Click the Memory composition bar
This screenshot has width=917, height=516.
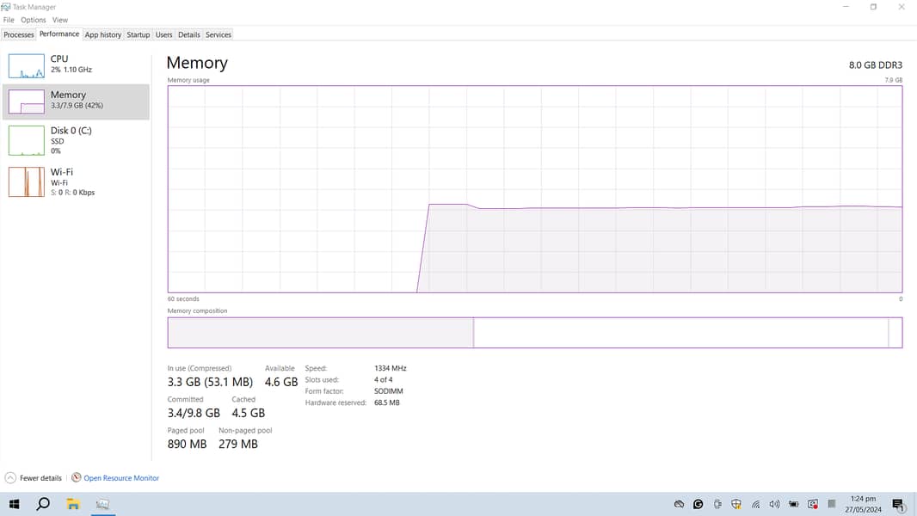[x=534, y=333]
